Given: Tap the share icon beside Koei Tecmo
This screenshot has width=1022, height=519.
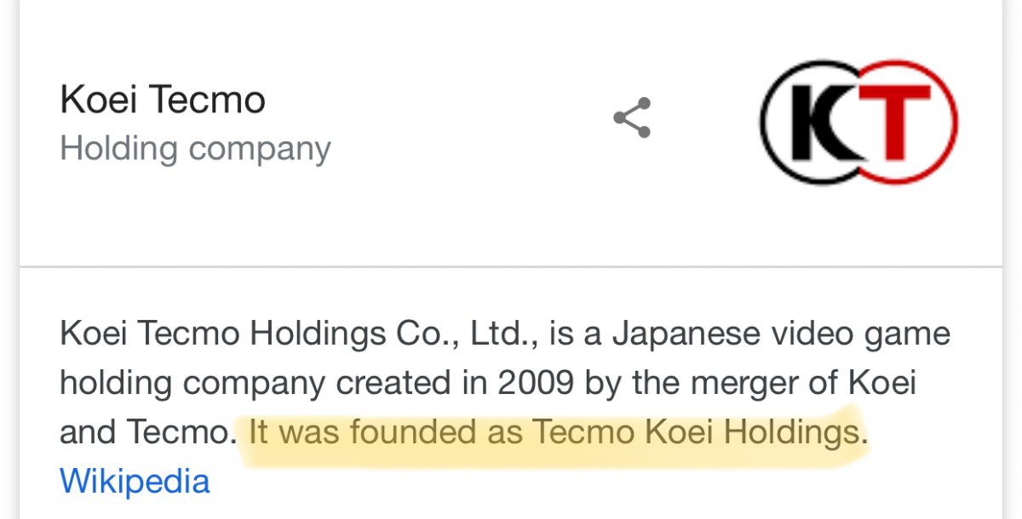Looking at the screenshot, I should pyautogui.click(x=632, y=118).
